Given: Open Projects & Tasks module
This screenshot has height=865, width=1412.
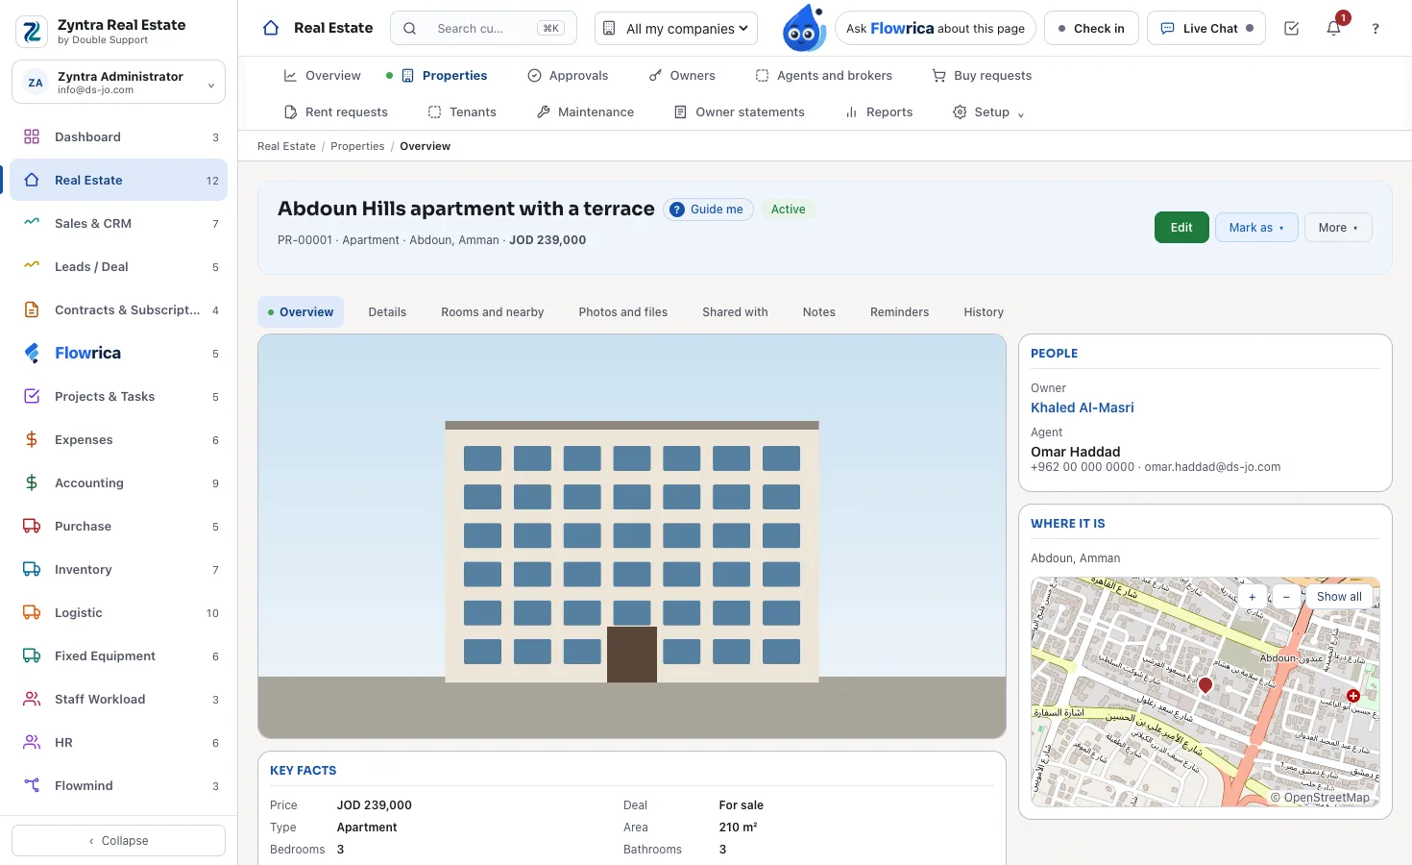Looking at the screenshot, I should [x=119, y=397].
